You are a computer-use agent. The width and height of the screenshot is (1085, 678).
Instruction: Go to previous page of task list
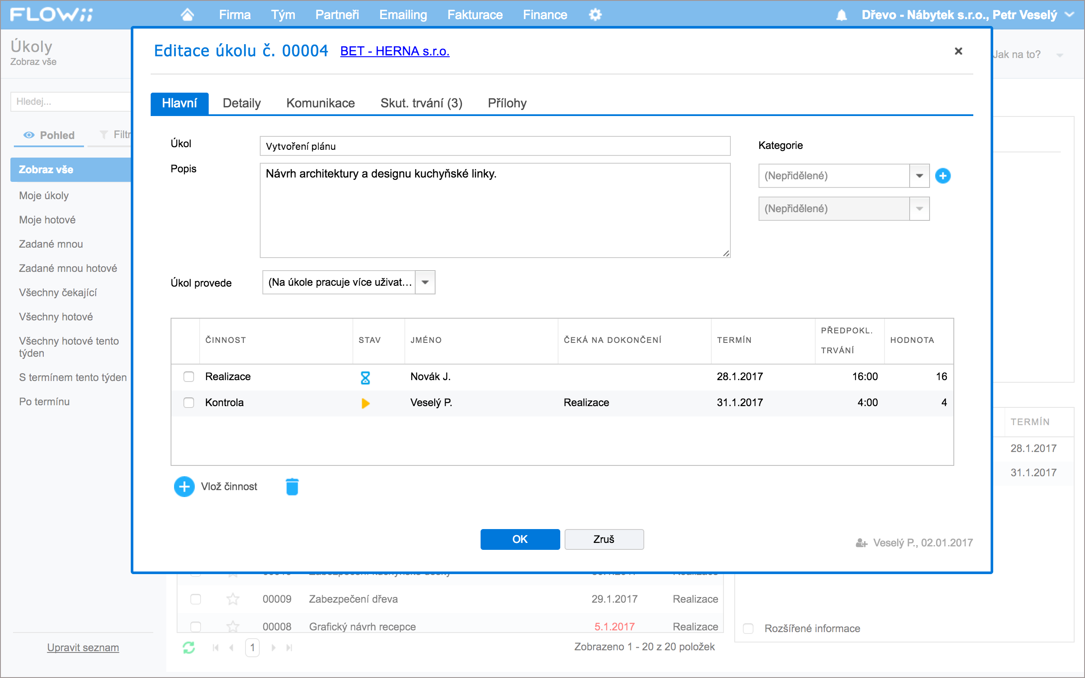pos(232,648)
